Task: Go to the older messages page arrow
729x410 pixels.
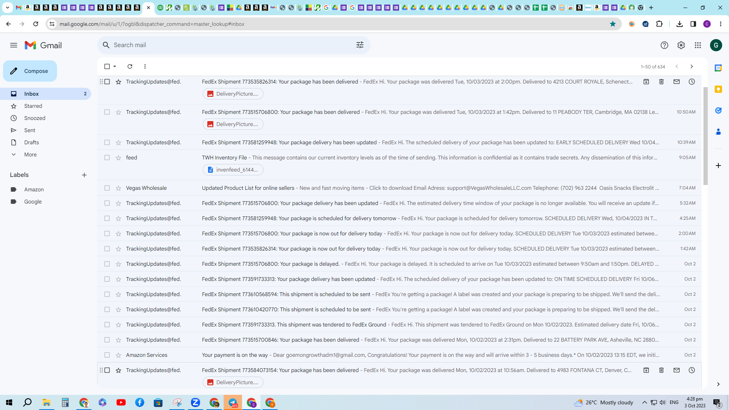Action: click(x=692, y=66)
